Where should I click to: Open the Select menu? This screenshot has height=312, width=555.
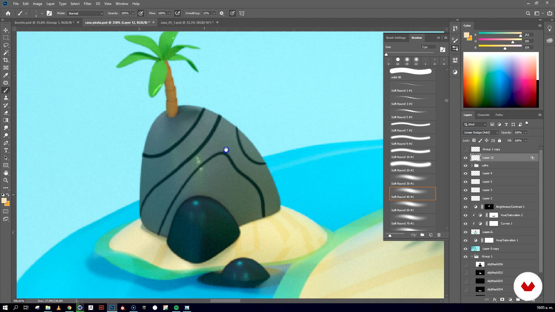coord(75,4)
